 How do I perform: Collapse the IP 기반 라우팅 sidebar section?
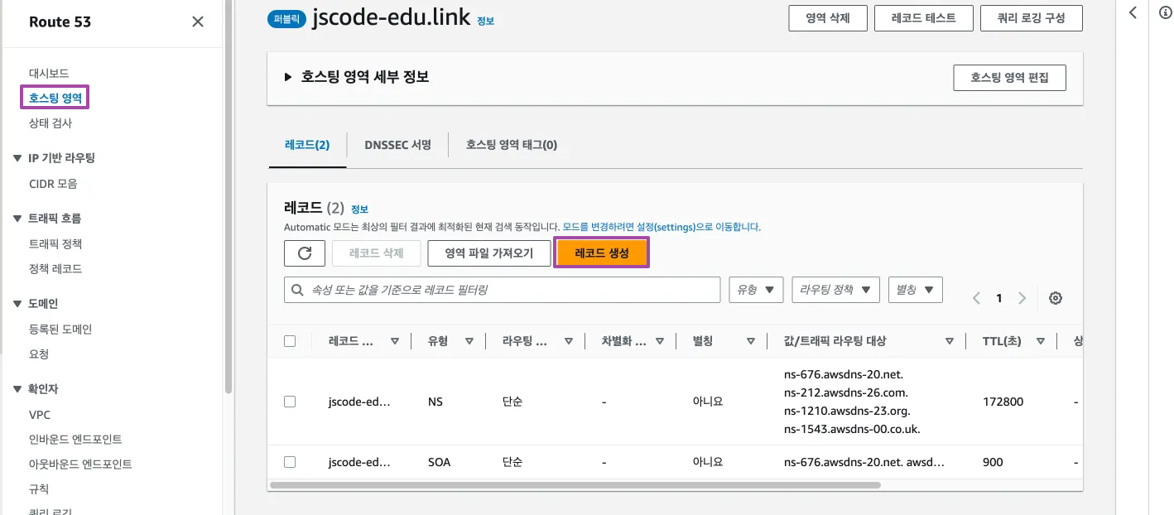pyautogui.click(x=17, y=158)
